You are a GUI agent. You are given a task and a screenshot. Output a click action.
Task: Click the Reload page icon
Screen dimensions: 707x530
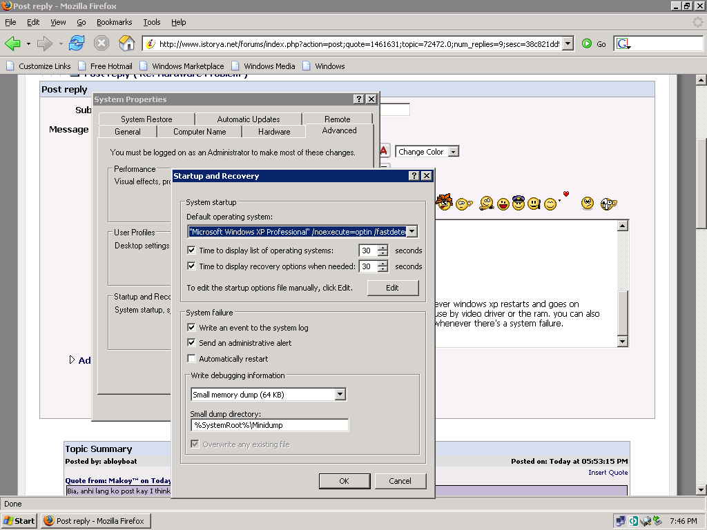pyautogui.click(x=76, y=43)
